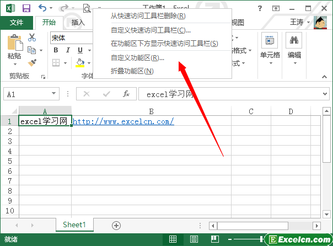Open the Help question mark

(260, 8)
